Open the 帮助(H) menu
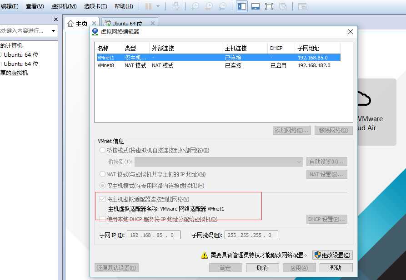The width and height of the screenshot is (406, 280). point(124,6)
